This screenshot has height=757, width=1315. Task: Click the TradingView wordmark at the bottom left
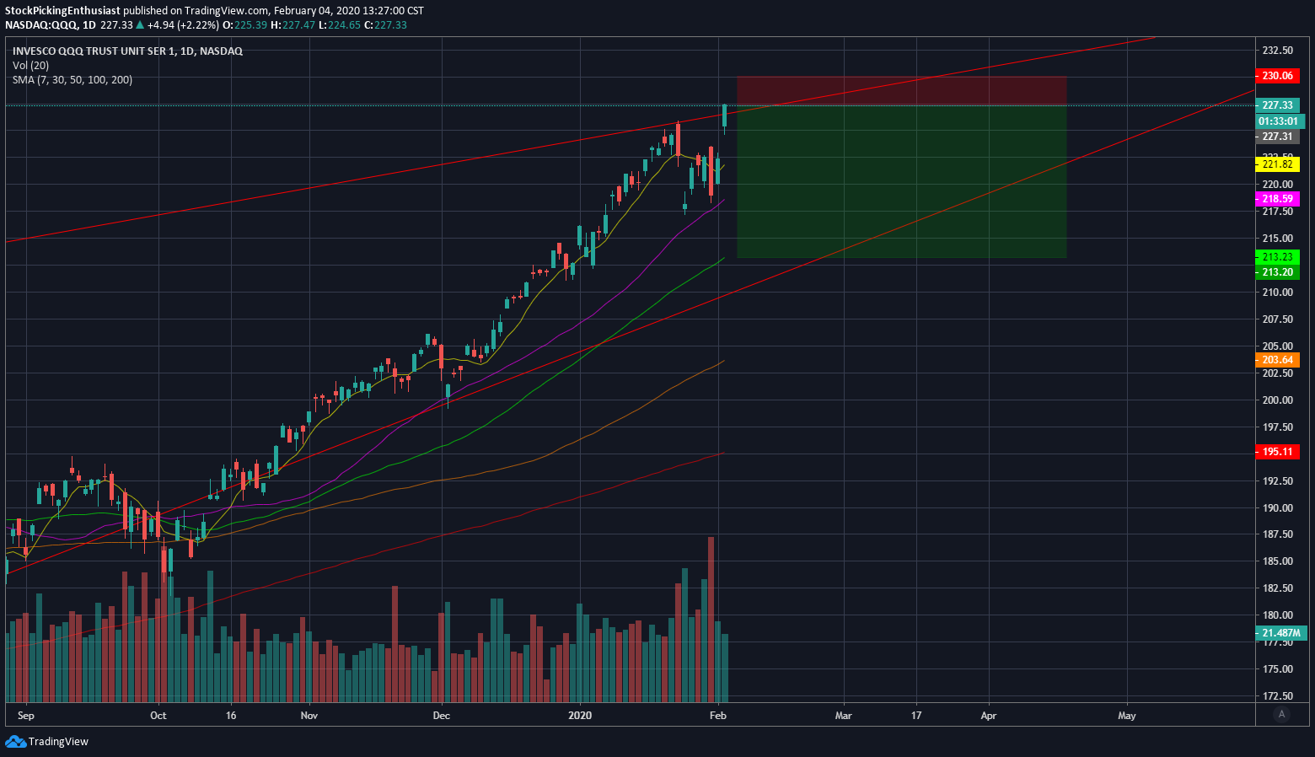click(58, 741)
